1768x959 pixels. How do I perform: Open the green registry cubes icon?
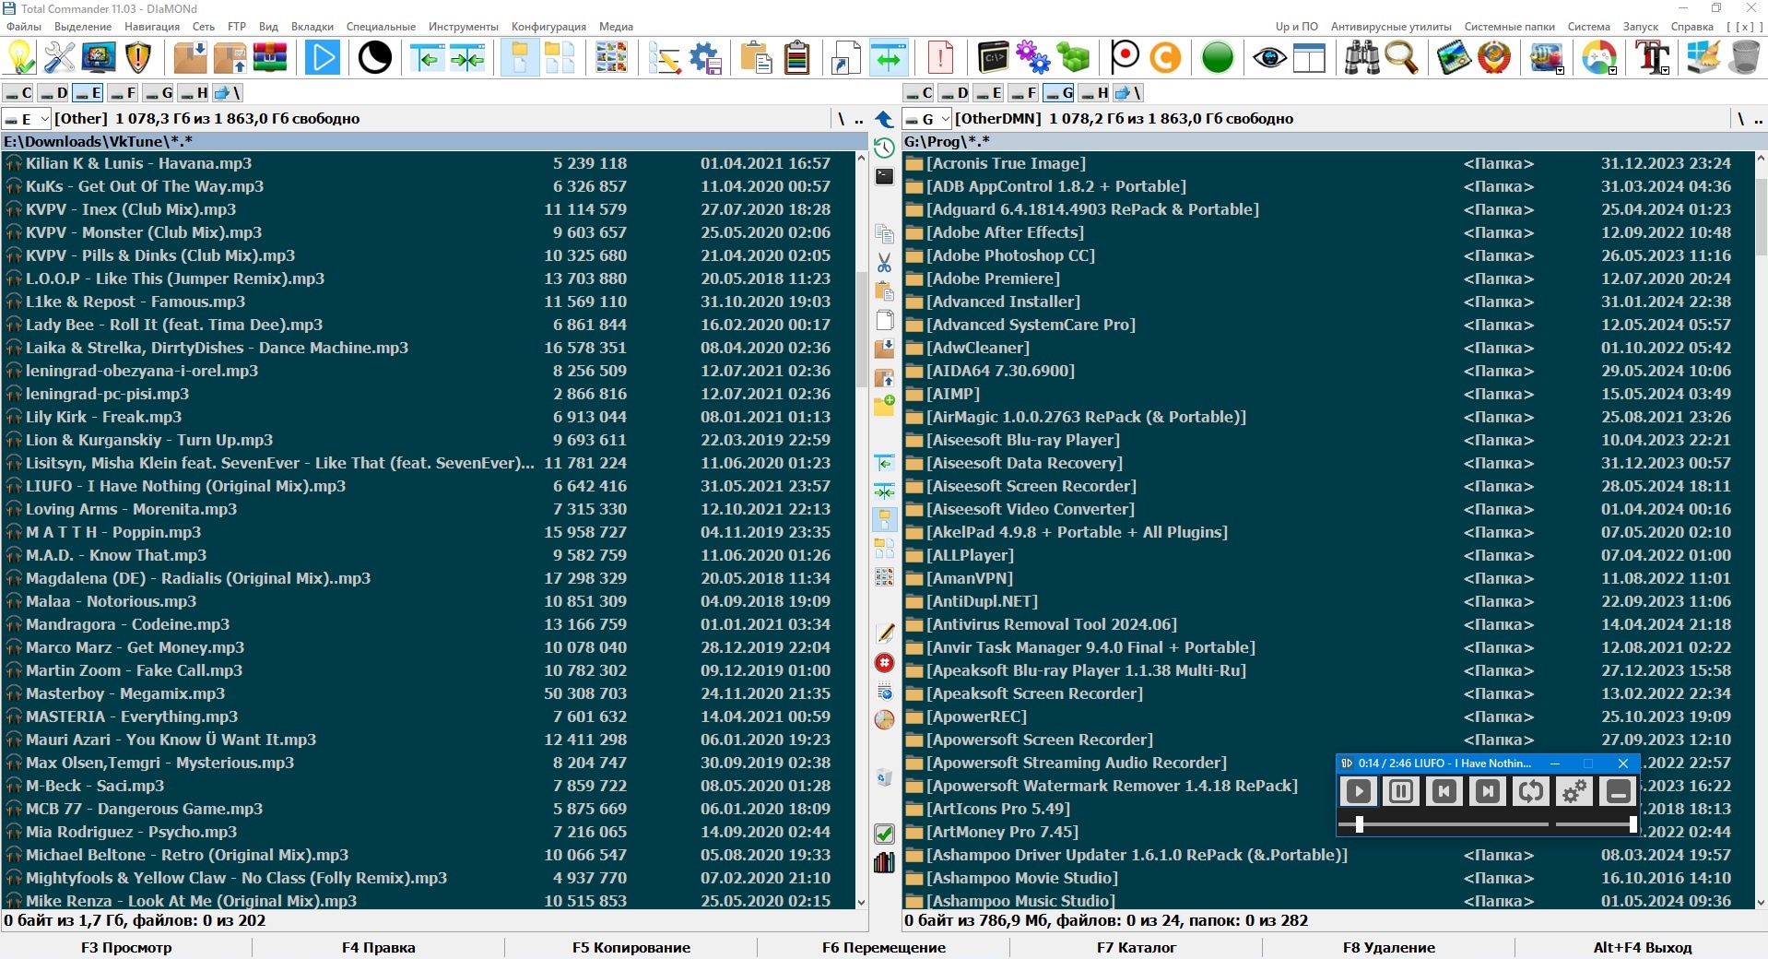click(x=1073, y=57)
